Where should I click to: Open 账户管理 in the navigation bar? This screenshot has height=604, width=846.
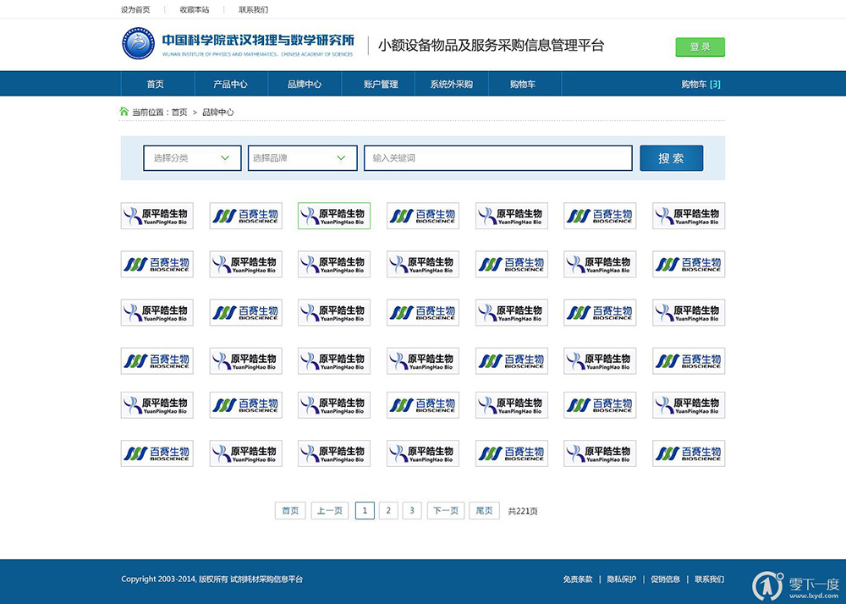(381, 84)
